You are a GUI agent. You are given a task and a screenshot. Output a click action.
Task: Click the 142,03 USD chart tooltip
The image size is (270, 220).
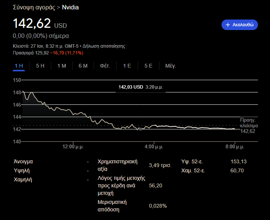pos(141,87)
